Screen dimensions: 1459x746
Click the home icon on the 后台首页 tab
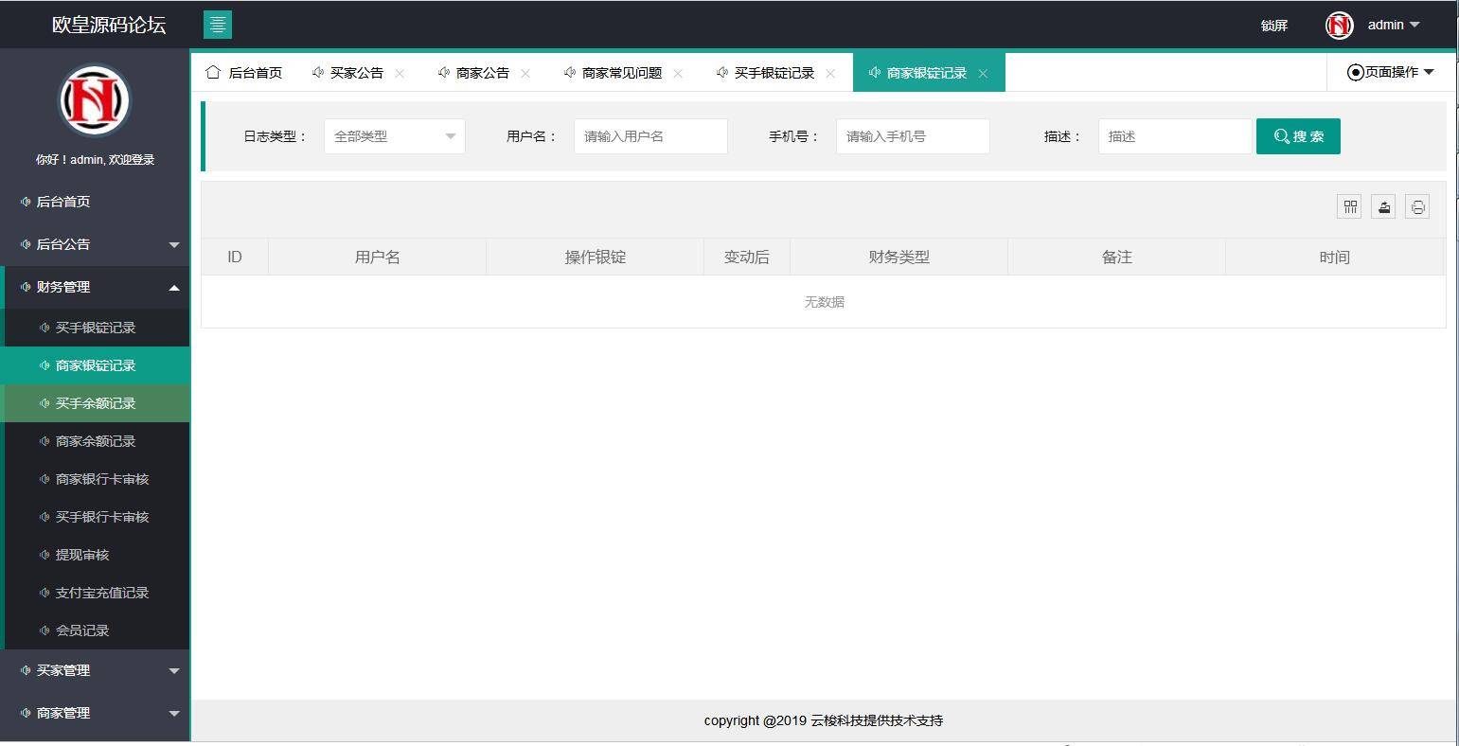216,72
